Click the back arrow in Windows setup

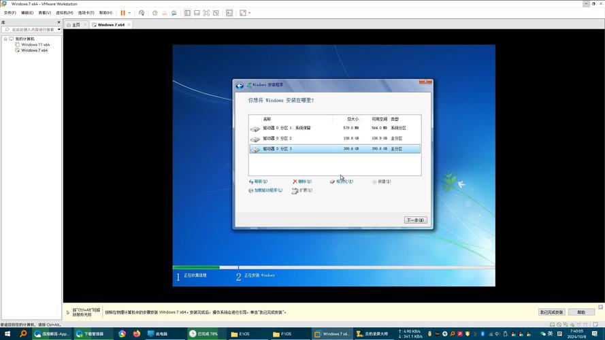click(x=240, y=86)
